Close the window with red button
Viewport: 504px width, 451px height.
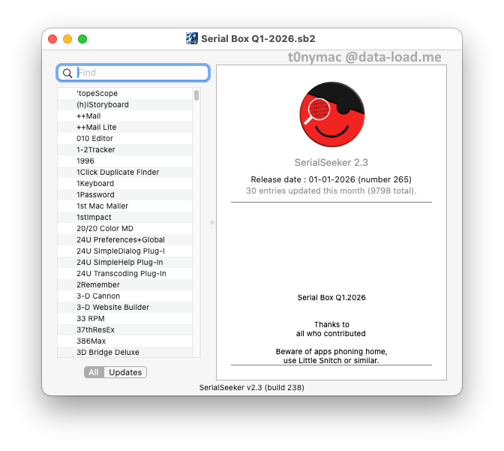tap(52, 39)
